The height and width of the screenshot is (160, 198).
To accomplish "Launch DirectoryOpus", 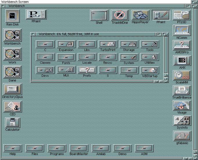I will pyautogui.click(x=12, y=89).
